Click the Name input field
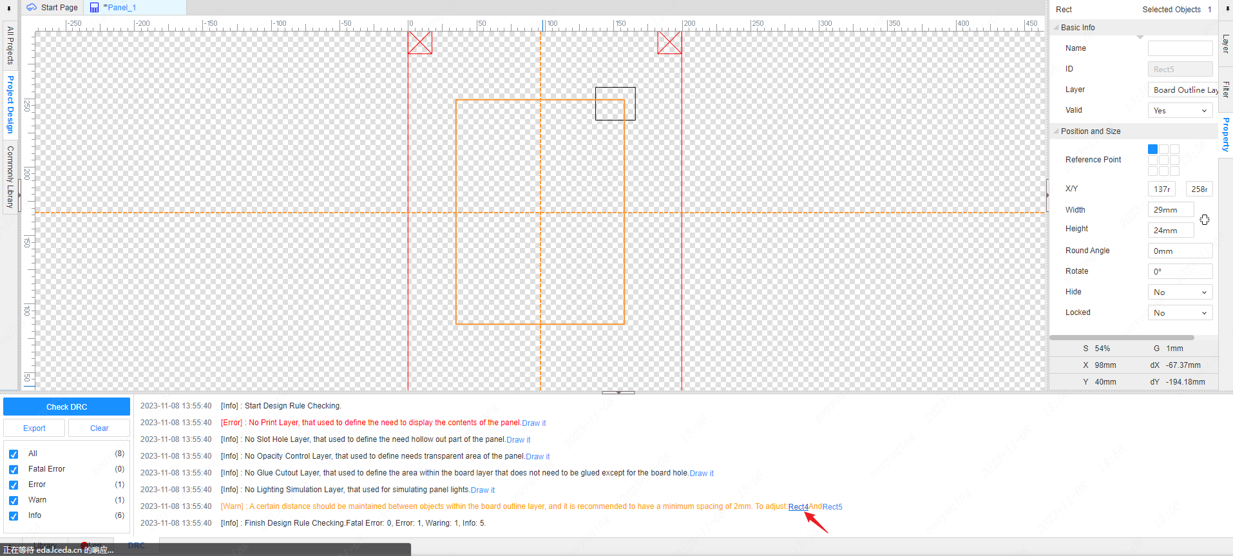 1180,48
